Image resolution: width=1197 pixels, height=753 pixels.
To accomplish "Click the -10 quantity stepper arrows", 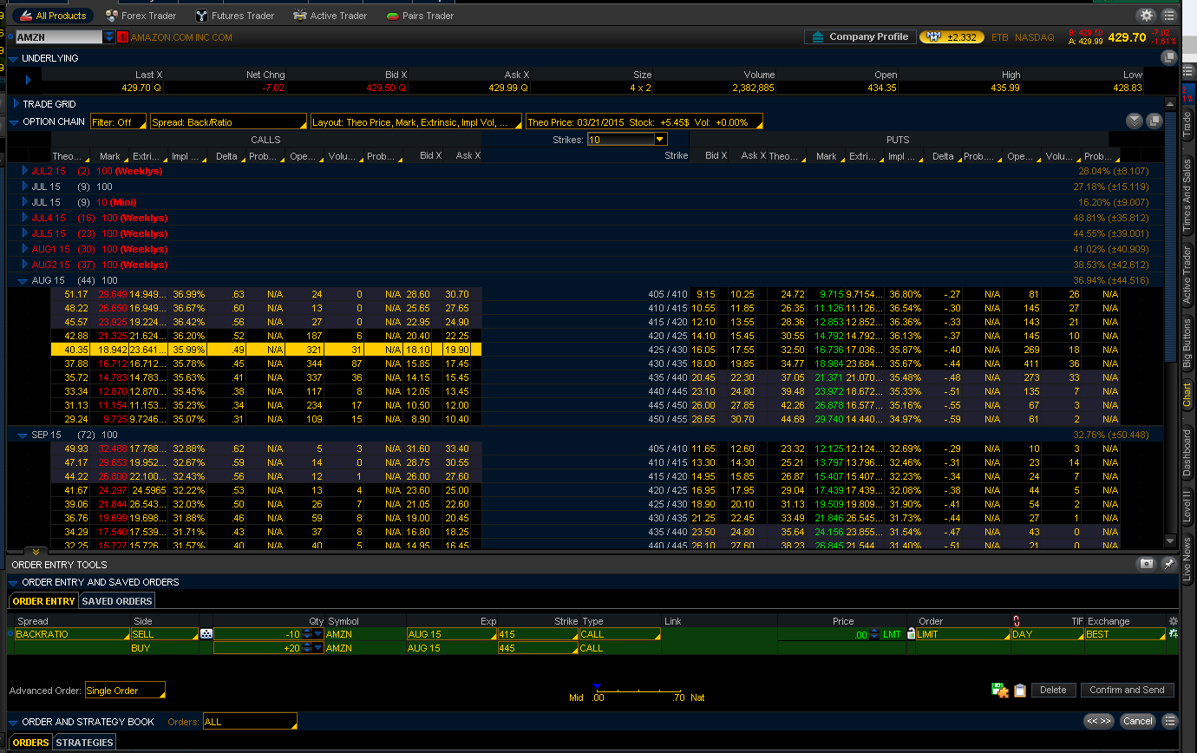I will [x=307, y=634].
